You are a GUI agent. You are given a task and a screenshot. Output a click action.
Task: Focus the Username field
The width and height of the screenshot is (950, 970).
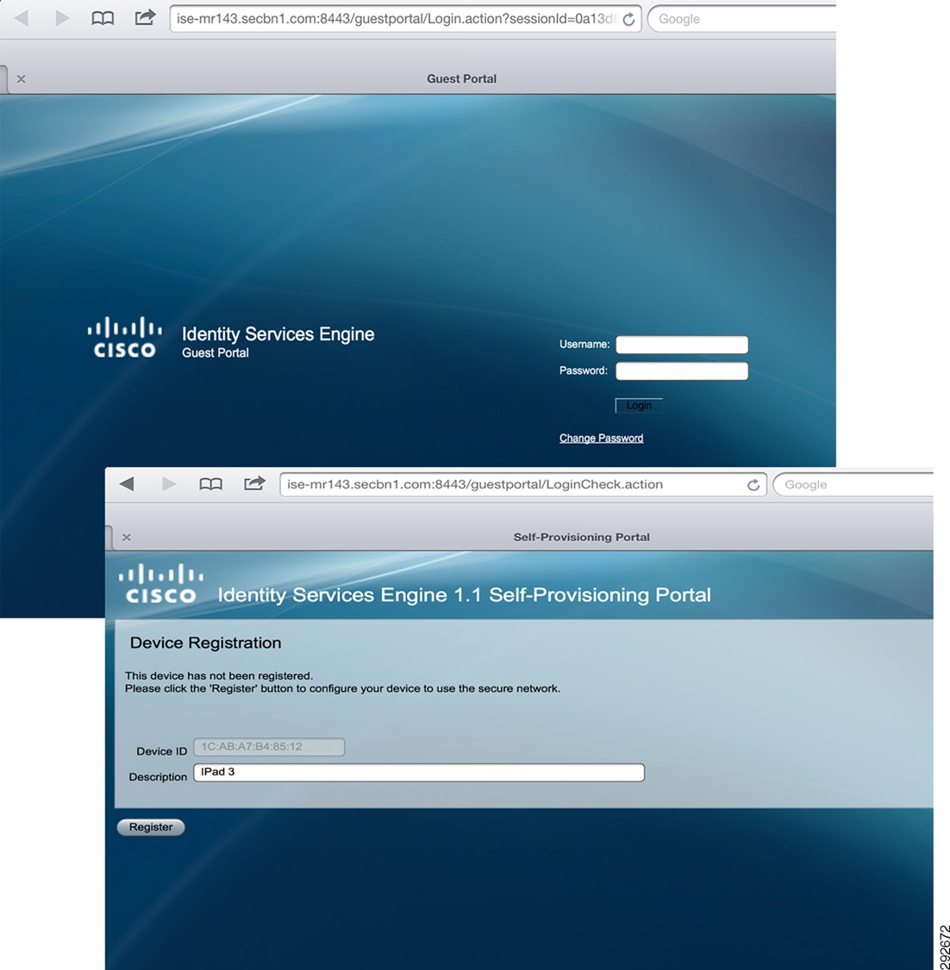682,345
